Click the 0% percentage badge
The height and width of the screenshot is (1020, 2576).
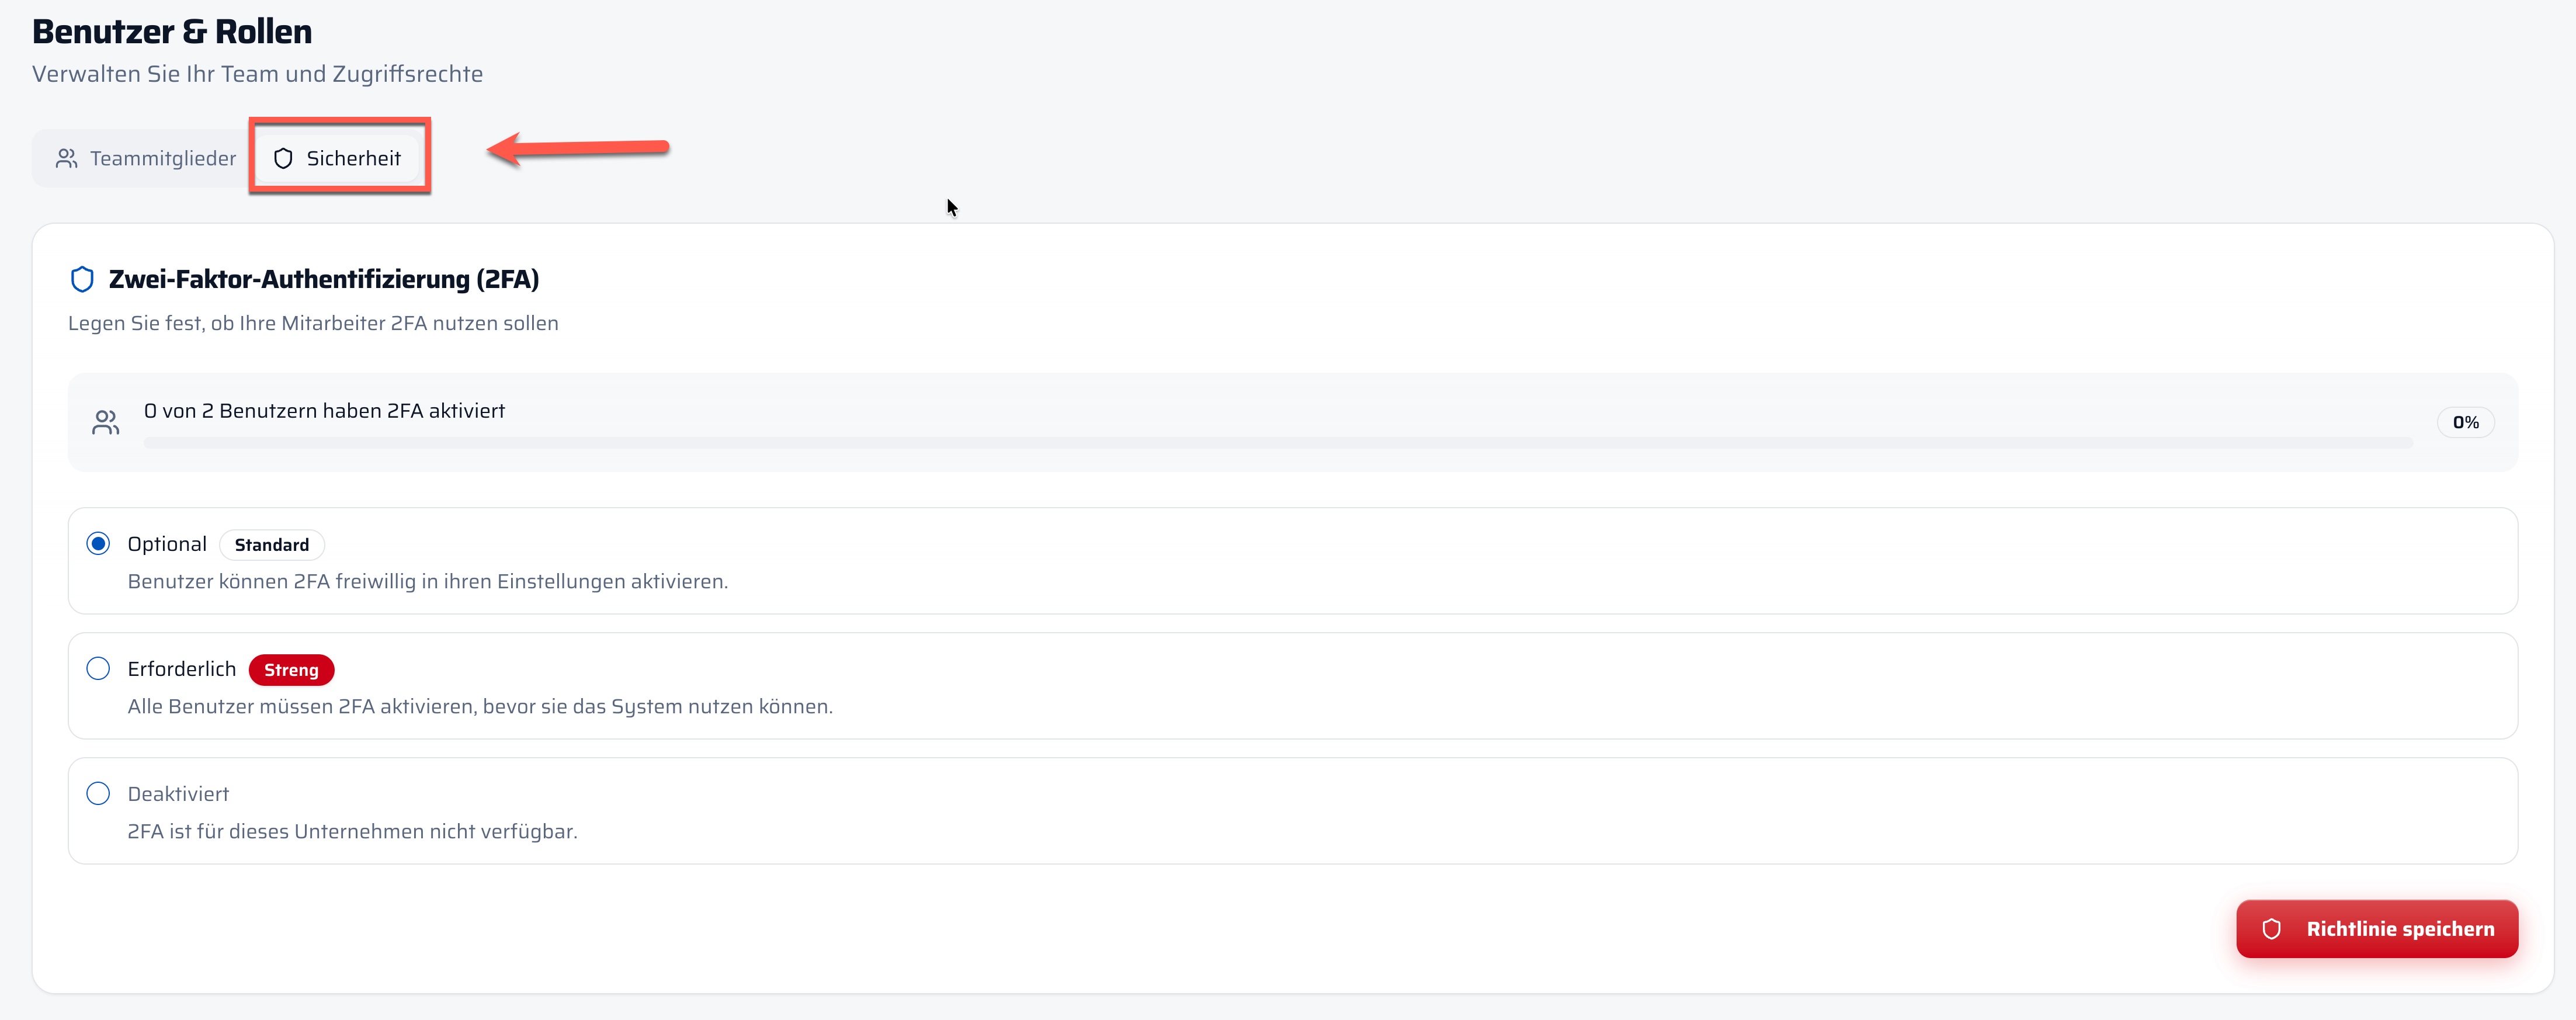click(2466, 423)
